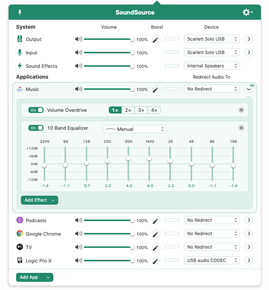This screenshot has width=269, height=290.
Task: Open the gear settings menu
Action: [247, 12]
